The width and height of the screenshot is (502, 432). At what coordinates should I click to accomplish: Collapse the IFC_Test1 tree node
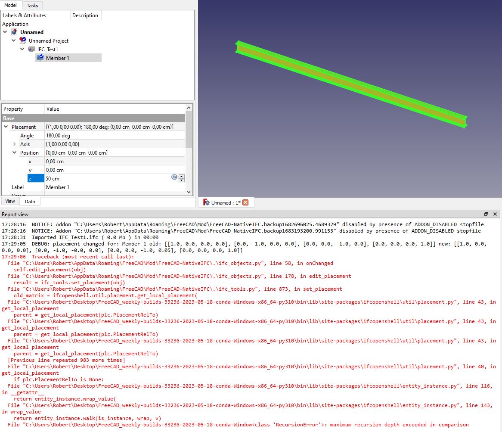[x=22, y=49]
